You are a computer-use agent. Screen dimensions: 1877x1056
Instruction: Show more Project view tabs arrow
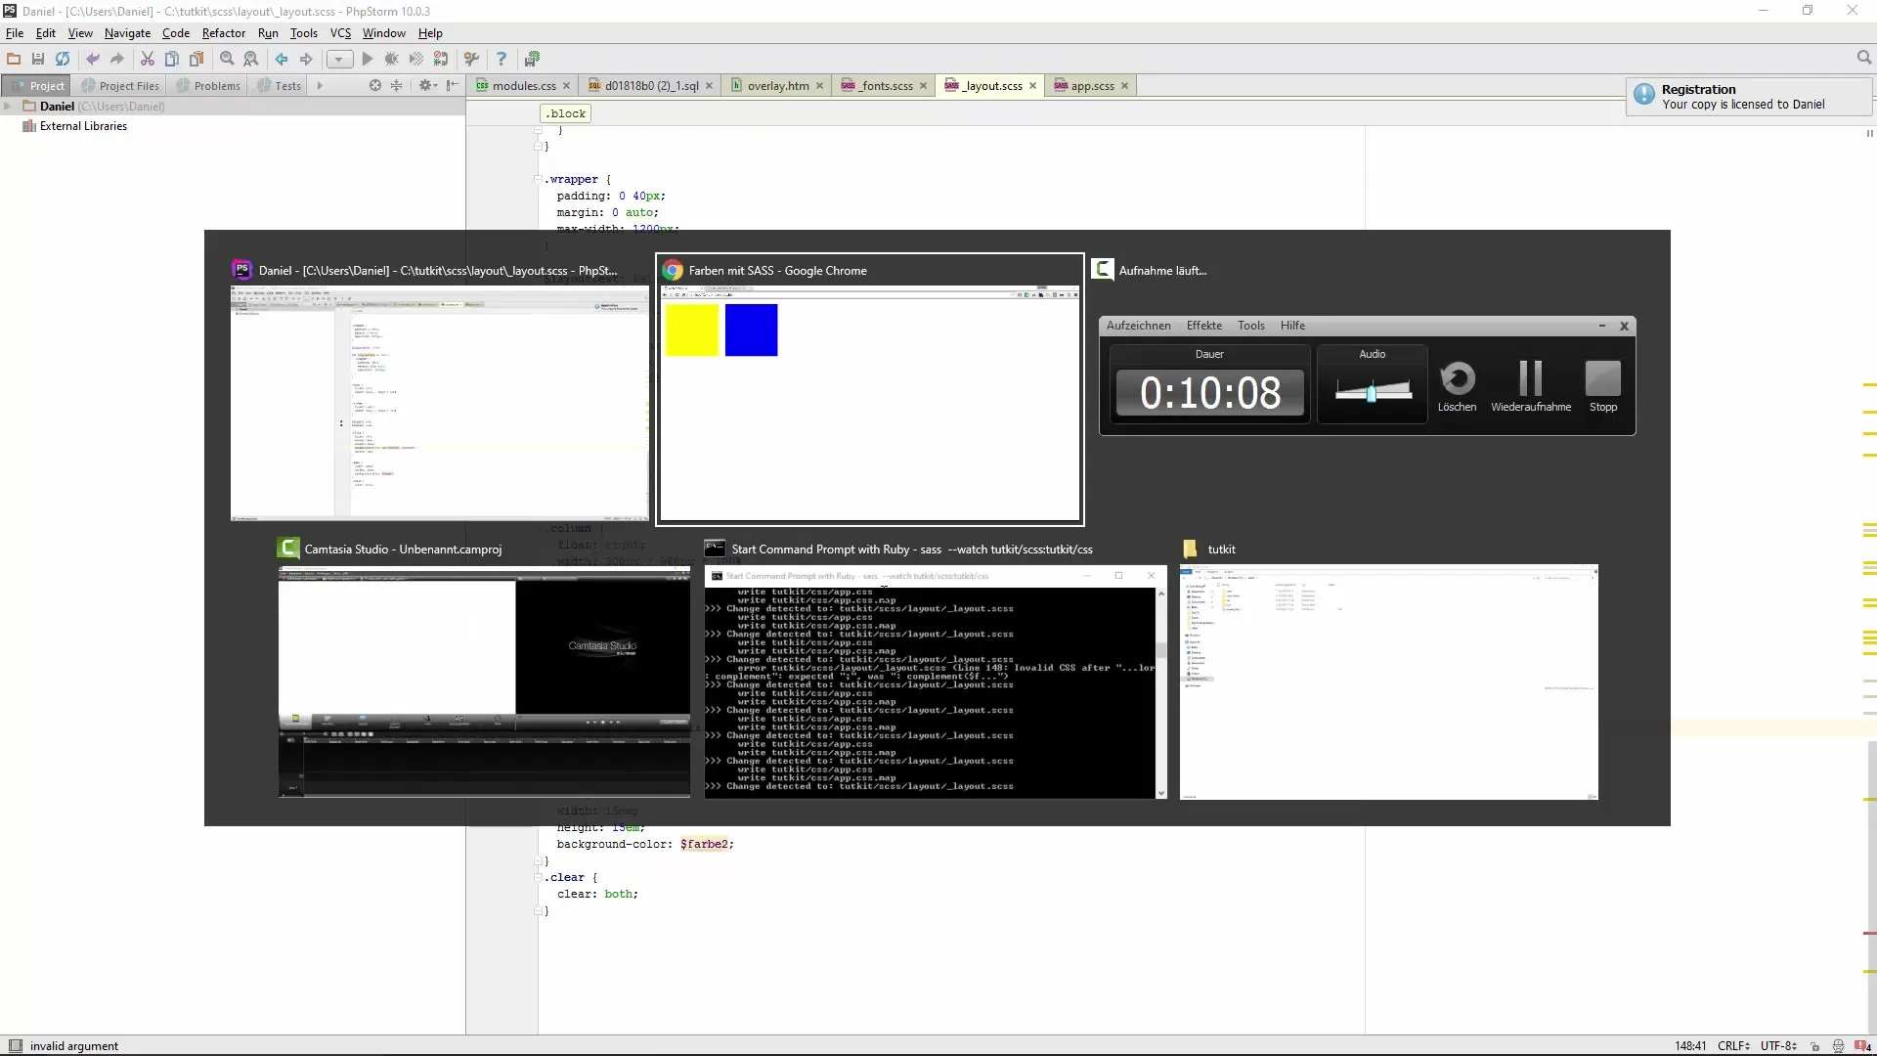tap(320, 86)
